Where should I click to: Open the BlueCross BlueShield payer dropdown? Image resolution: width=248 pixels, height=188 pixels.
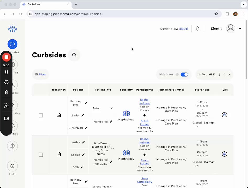pyautogui.click(x=112, y=149)
